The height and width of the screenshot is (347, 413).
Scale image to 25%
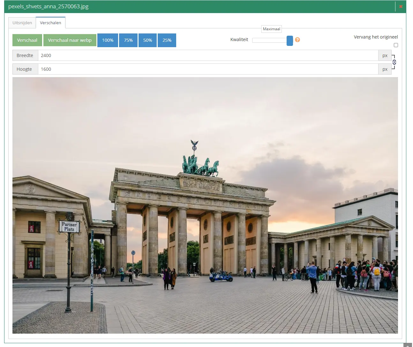tap(167, 40)
